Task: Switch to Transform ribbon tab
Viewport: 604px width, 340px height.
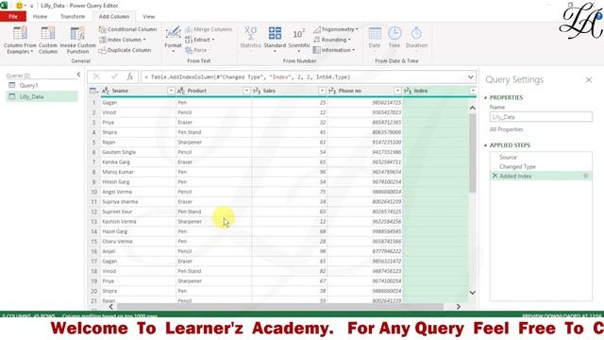Action: point(73,17)
